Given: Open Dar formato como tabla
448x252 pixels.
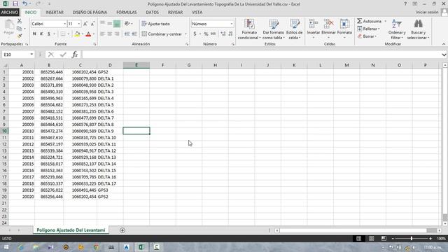Looking at the screenshot, I should point(274,29).
